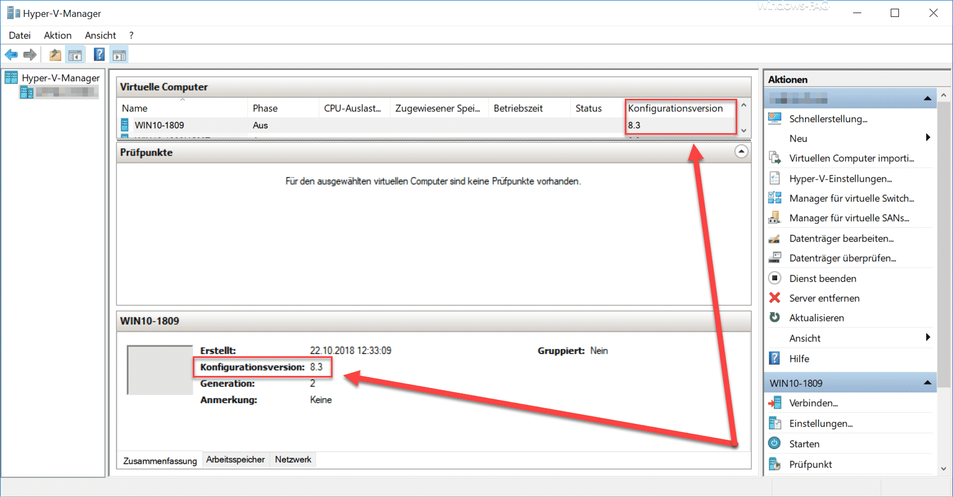This screenshot has width=953, height=497.
Task: Click the Hyper-V-Einstellungen icon
Action: [x=774, y=178]
